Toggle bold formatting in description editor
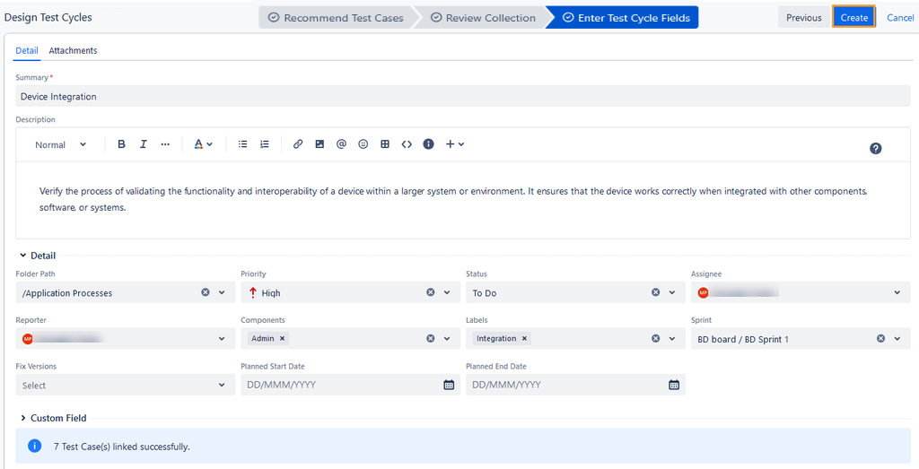Screen dimensions: 919x469 121,144
